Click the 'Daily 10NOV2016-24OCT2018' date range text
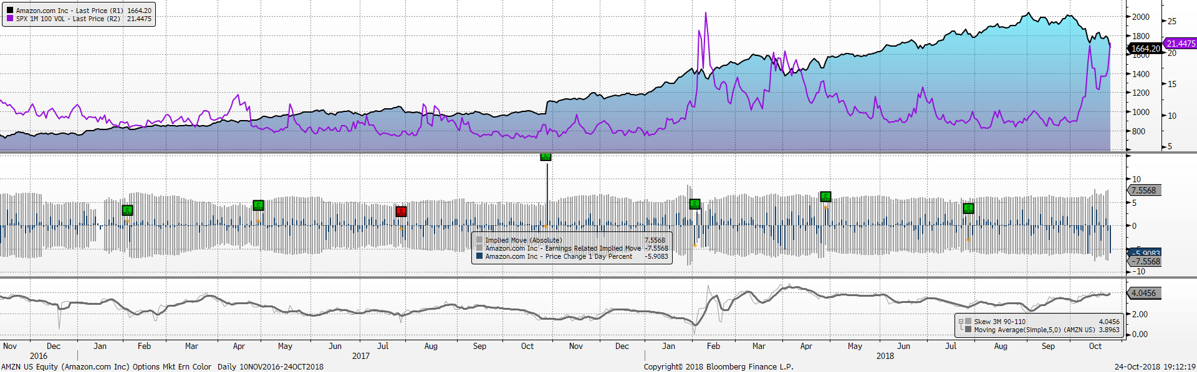This screenshot has width=1197, height=372. (x=271, y=367)
